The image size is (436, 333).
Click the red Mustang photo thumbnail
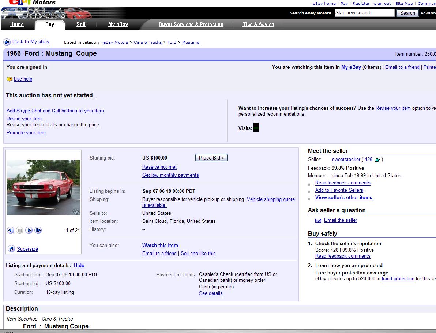[x=44, y=188]
